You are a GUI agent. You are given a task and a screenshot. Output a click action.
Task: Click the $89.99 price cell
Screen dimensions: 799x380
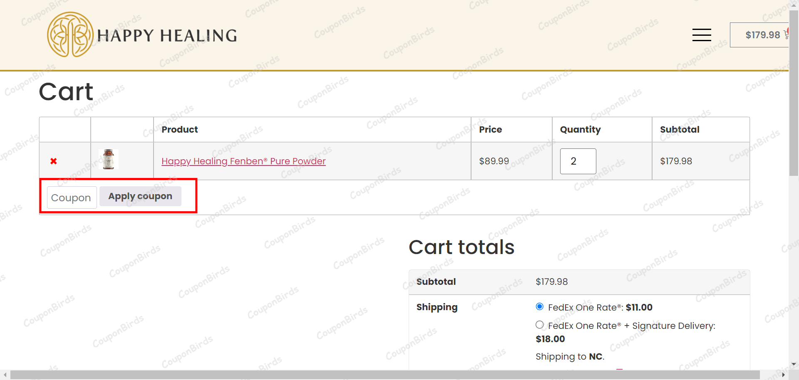pos(511,161)
